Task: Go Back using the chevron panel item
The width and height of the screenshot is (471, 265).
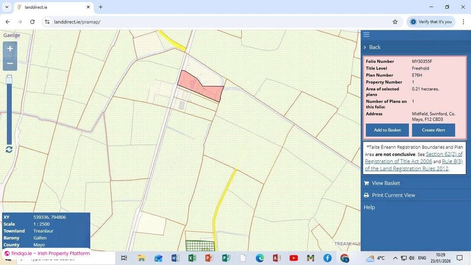Action: 372,47
